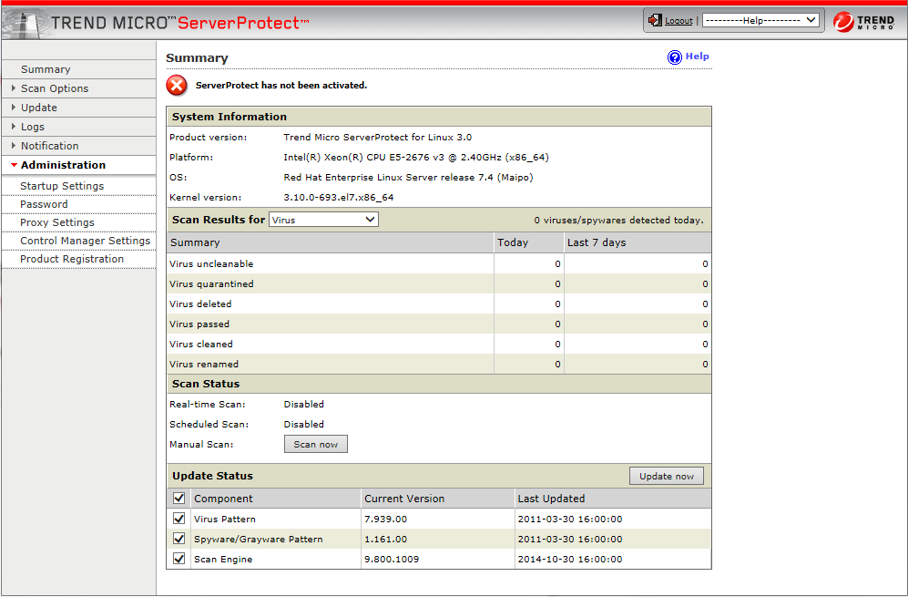Open Startup Settings page
Image resolution: width=908 pixels, height=597 pixels.
coord(62,186)
